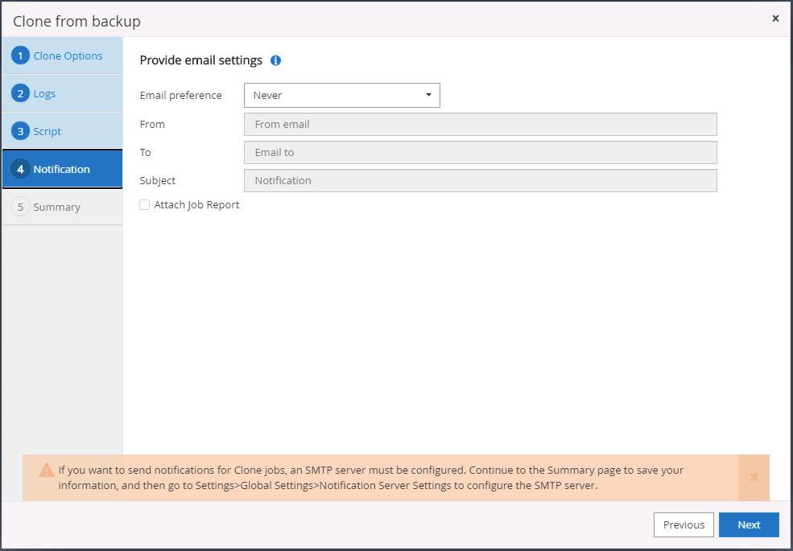Click the info icon beside email settings
This screenshot has height=551, width=793.
pyautogui.click(x=276, y=60)
